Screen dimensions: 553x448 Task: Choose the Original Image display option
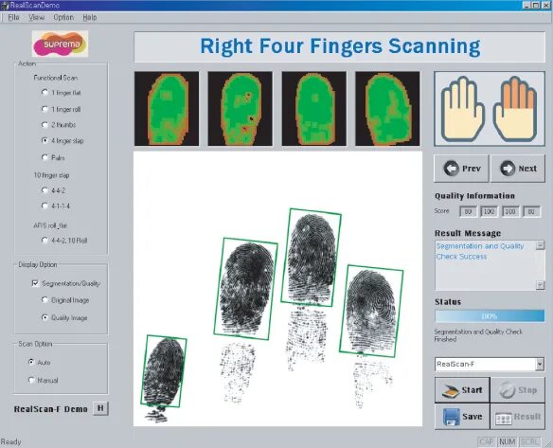pyautogui.click(x=45, y=300)
